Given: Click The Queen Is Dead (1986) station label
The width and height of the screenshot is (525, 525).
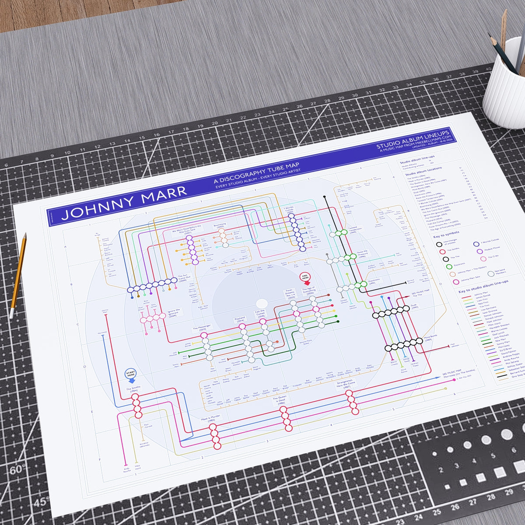Looking at the screenshot, I should pos(280,401).
